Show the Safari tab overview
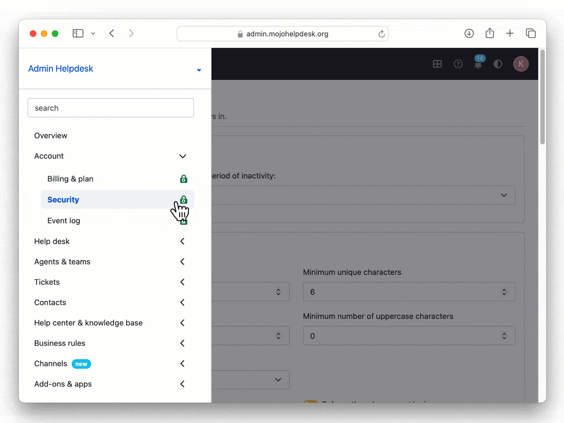The width and height of the screenshot is (564, 423). click(x=531, y=34)
